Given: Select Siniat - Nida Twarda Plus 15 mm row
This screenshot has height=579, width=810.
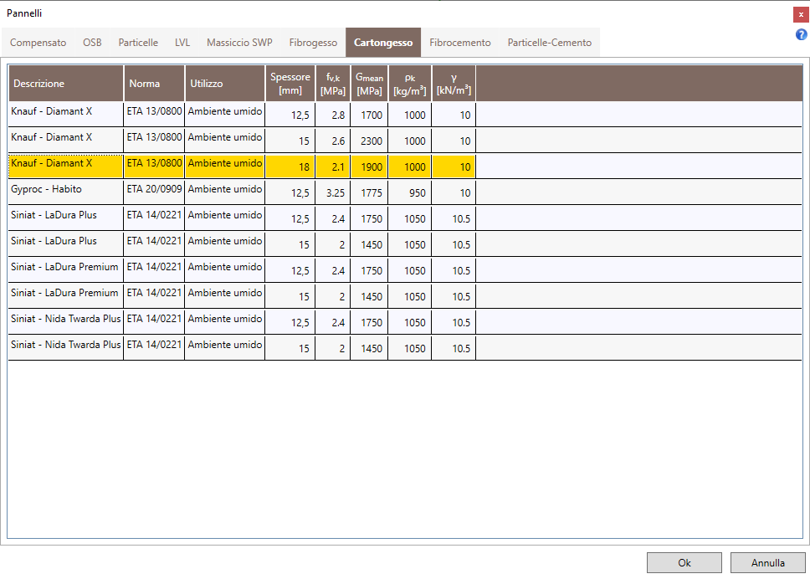Looking at the screenshot, I should tap(405, 347).
